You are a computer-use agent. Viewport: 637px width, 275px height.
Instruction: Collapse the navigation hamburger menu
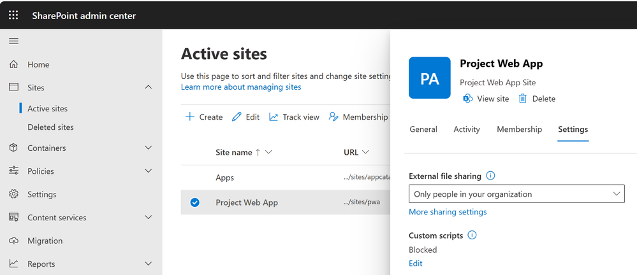[x=13, y=41]
